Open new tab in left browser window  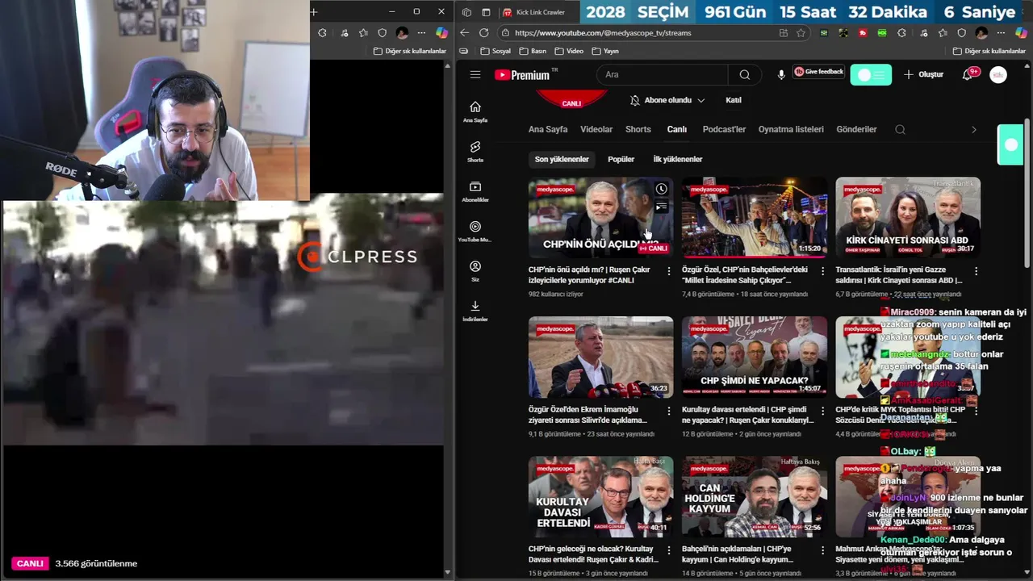click(313, 12)
